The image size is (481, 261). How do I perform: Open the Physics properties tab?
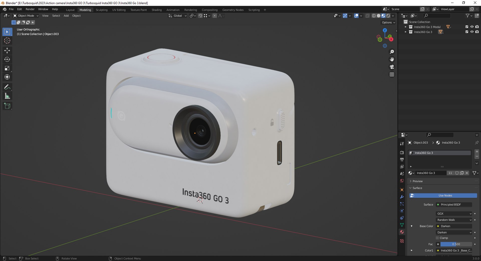[x=402, y=211]
